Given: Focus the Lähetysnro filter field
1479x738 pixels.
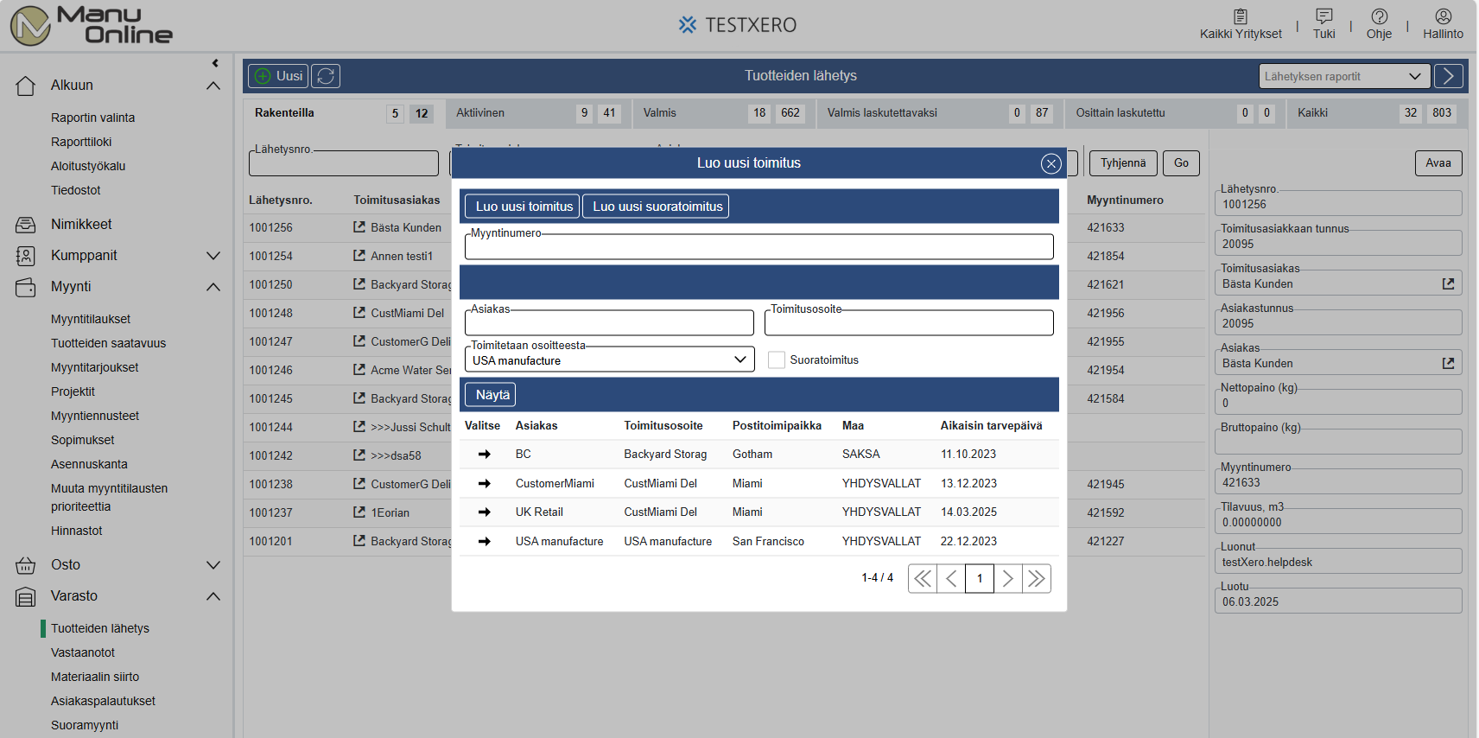Looking at the screenshot, I should [344, 163].
